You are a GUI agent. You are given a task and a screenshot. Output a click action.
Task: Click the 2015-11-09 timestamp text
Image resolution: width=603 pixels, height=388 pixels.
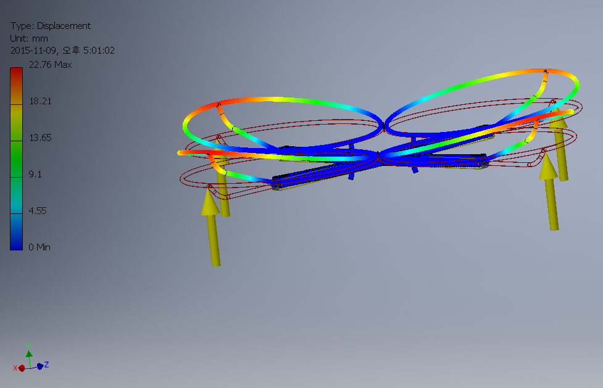(x=62, y=51)
